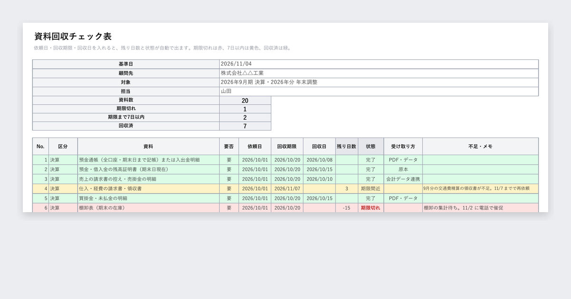The width and height of the screenshot is (571, 299).
Task: Click the 期限切れ count cell
Action: [245, 109]
